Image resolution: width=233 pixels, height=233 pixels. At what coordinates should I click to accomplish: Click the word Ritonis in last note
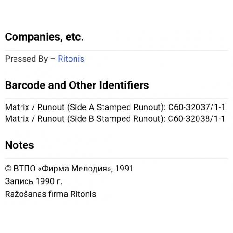(x=83, y=194)
